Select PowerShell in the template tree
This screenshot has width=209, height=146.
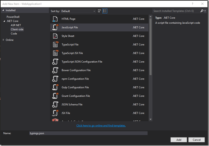(x=13, y=17)
